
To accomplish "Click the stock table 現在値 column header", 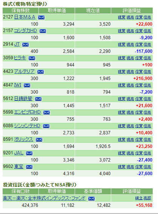I will coord(93,11).
